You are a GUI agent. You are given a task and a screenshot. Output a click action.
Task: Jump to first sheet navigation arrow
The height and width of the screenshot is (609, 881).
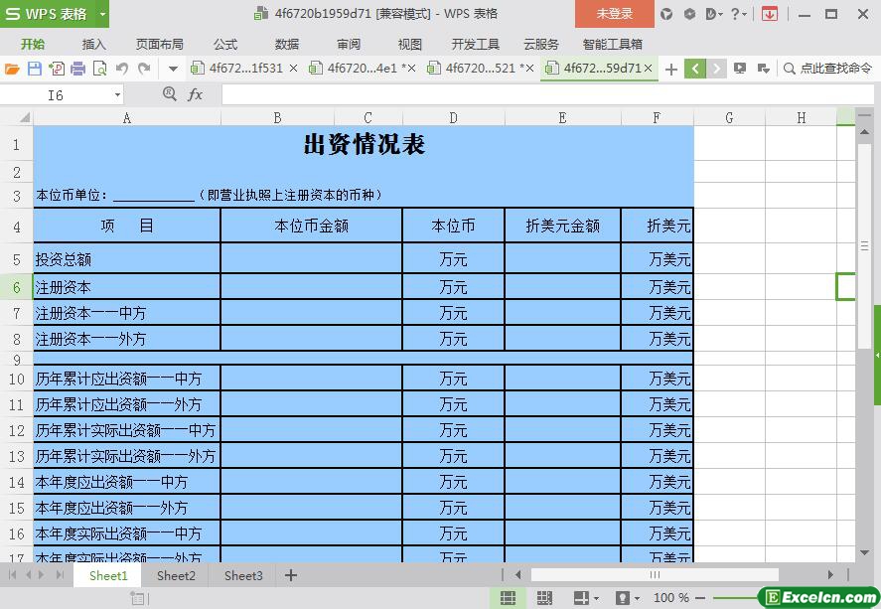click(12, 575)
